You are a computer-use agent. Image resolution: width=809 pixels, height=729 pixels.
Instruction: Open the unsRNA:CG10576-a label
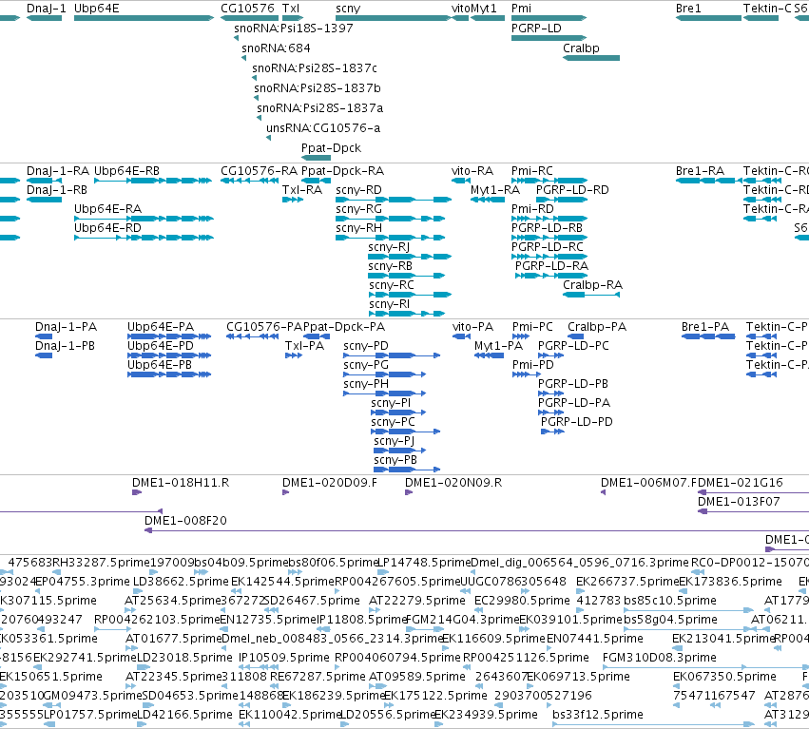tap(323, 128)
